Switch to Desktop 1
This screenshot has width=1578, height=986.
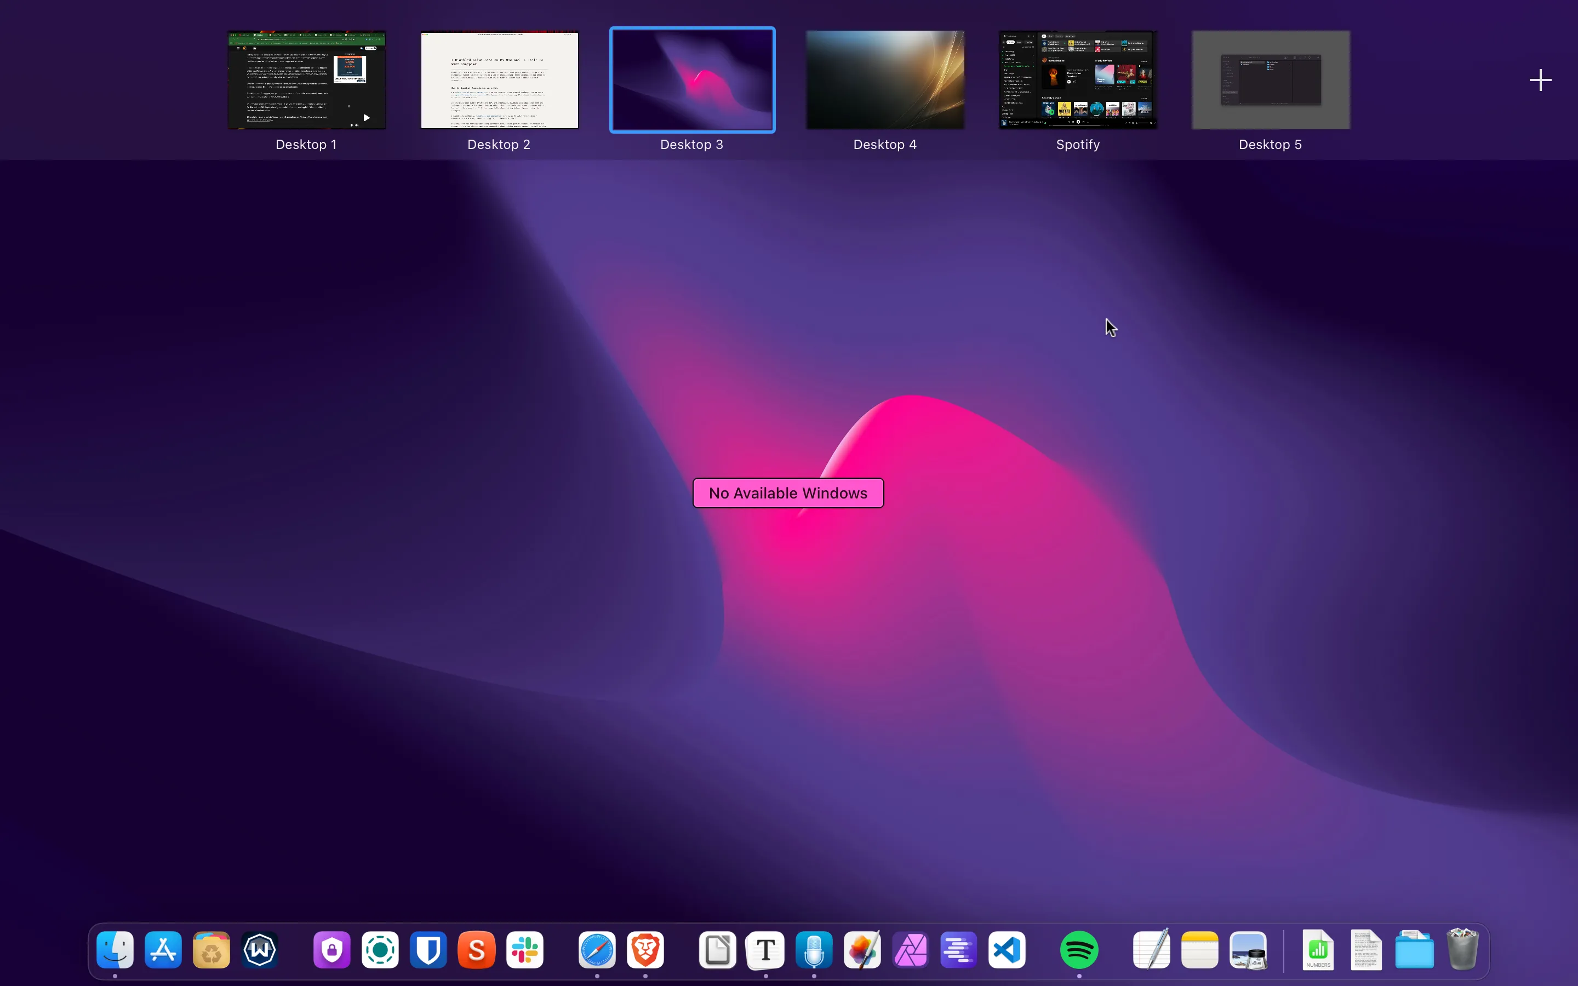(x=306, y=79)
